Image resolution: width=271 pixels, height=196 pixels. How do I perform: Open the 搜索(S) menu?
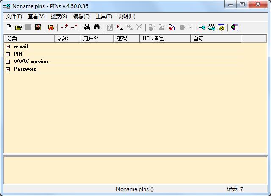tap(59, 16)
